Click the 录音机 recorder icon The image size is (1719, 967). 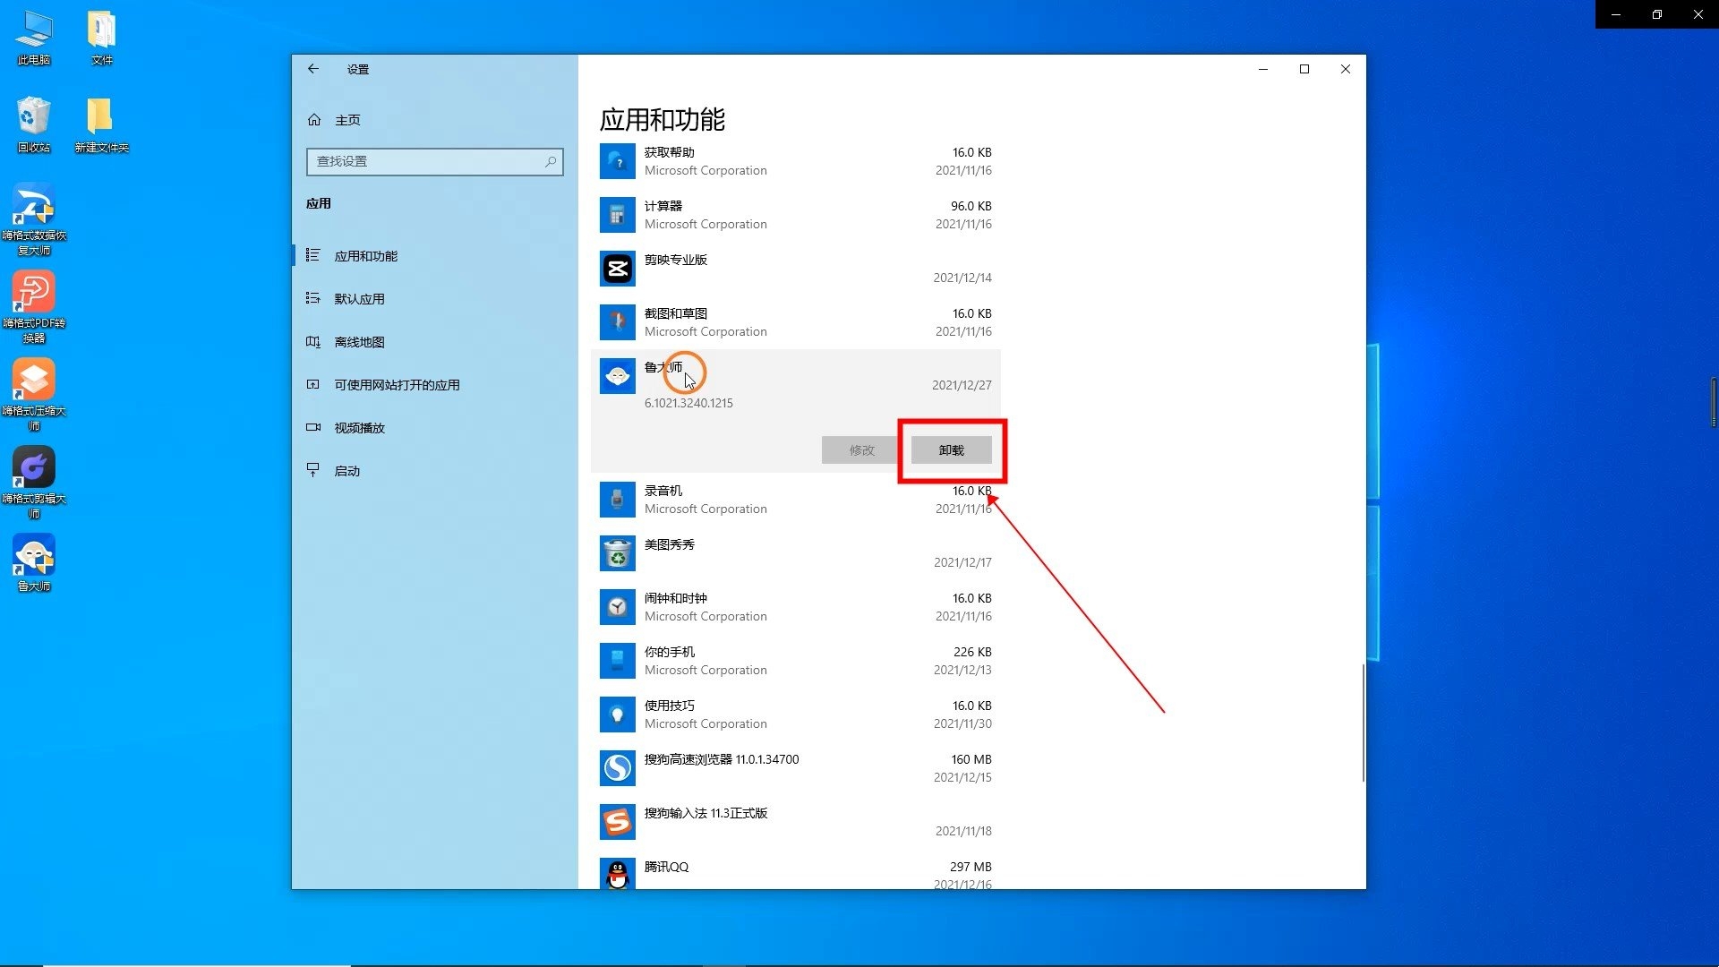617,500
